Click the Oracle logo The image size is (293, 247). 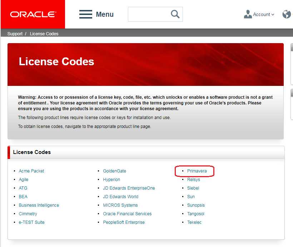tap(33, 14)
